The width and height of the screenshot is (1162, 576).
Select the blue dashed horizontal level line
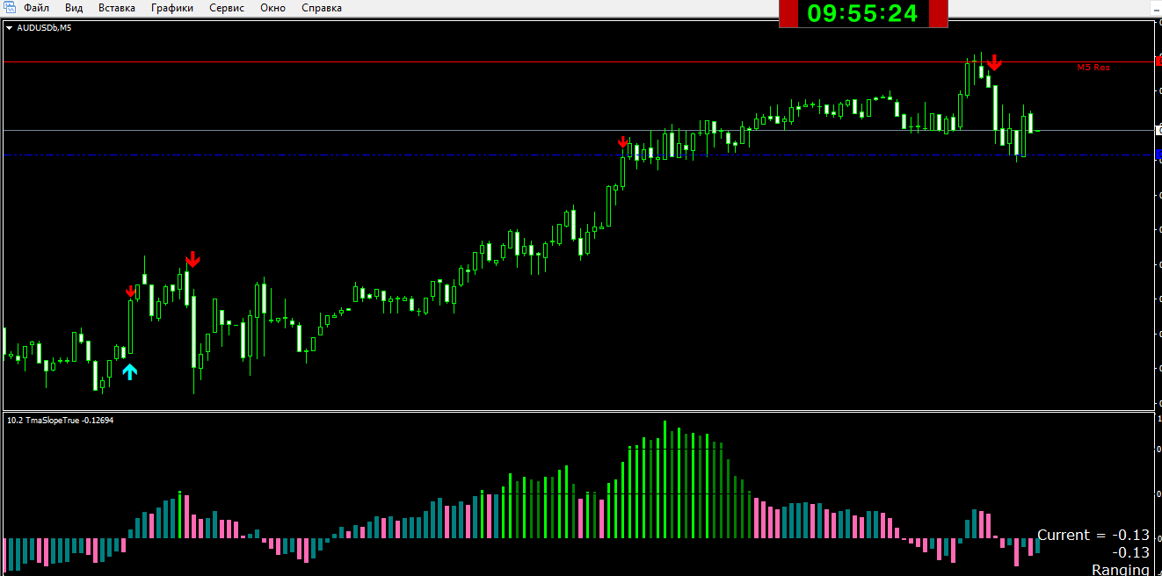(577, 155)
